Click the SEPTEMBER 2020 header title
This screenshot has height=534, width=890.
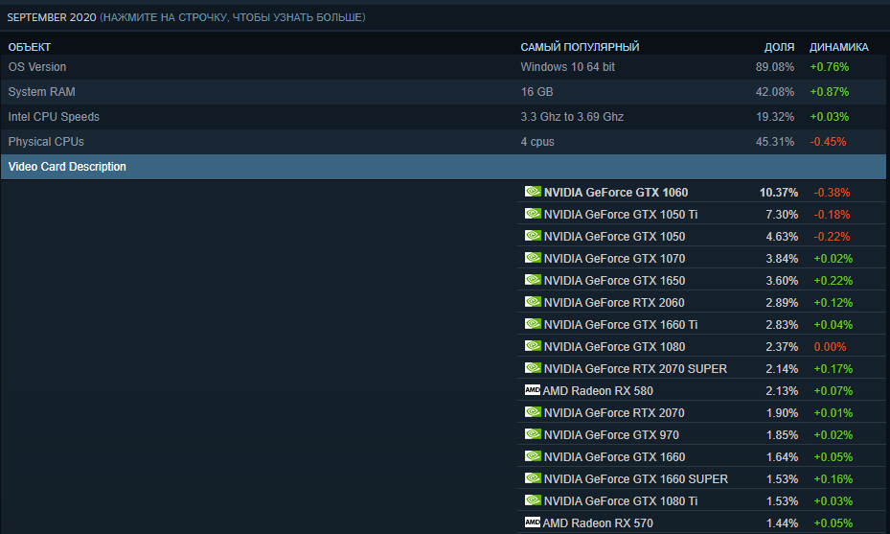(x=52, y=17)
